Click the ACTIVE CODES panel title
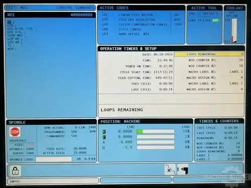The image size is (251, 188). coord(114,8)
